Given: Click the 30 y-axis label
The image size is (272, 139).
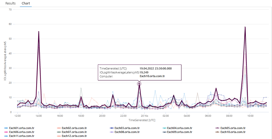Looking at the screenshot, I should point(10,68).
